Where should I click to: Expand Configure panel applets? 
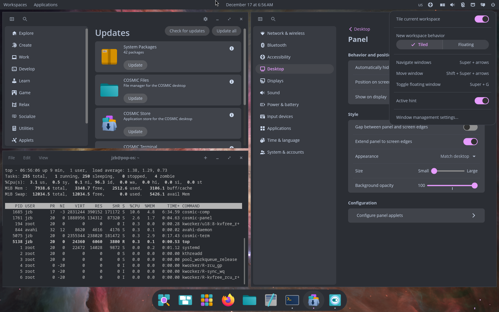(x=473, y=215)
